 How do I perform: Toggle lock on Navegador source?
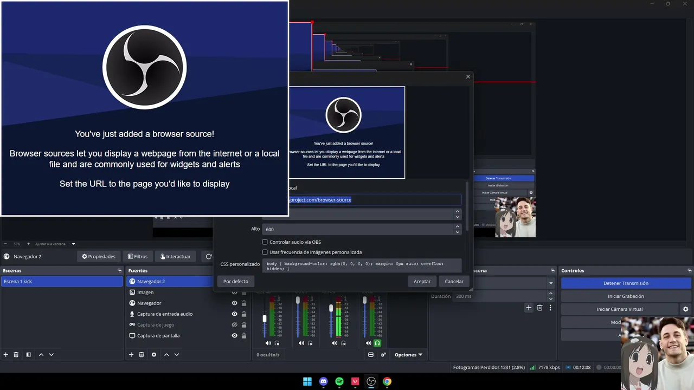coord(244,303)
